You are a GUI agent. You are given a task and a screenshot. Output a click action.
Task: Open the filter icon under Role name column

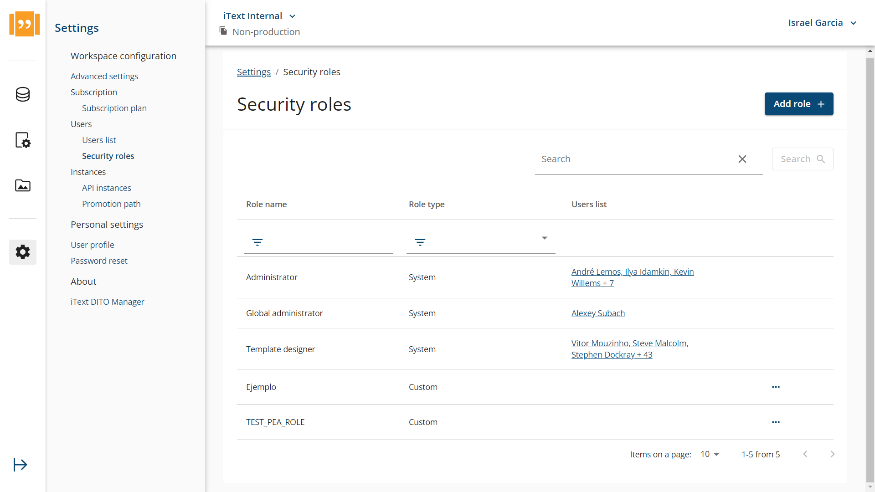(x=257, y=242)
